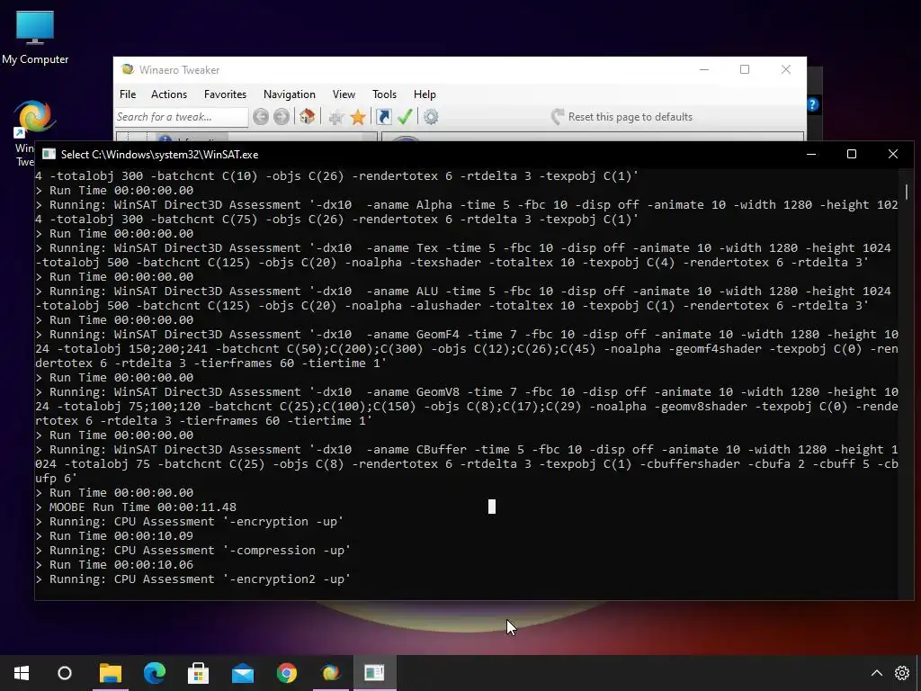
Task: Minimize the Winaero Tweaker window
Action: pyautogui.click(x=704, y=69)
